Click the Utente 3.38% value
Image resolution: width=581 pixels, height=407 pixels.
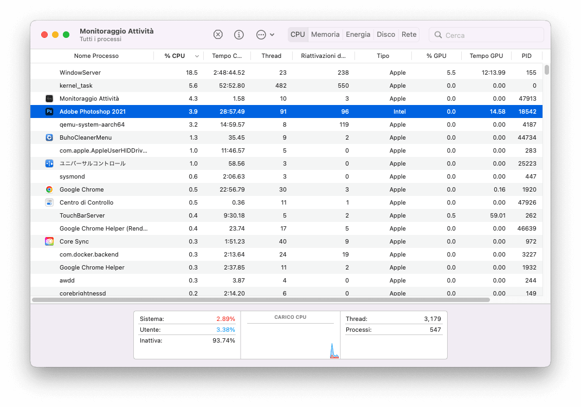click(225, 330)
